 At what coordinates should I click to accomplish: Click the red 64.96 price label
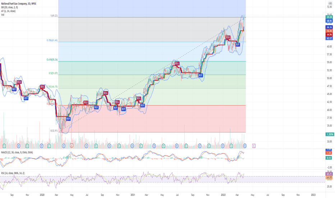[x=329, y=35]
